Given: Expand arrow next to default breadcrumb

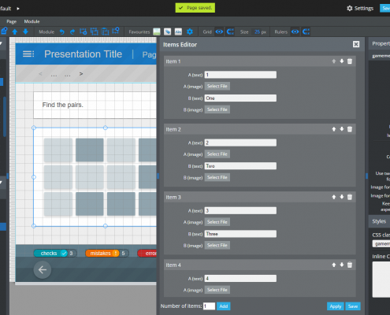Looking at the screenshot, I should [x=18, y=9].
